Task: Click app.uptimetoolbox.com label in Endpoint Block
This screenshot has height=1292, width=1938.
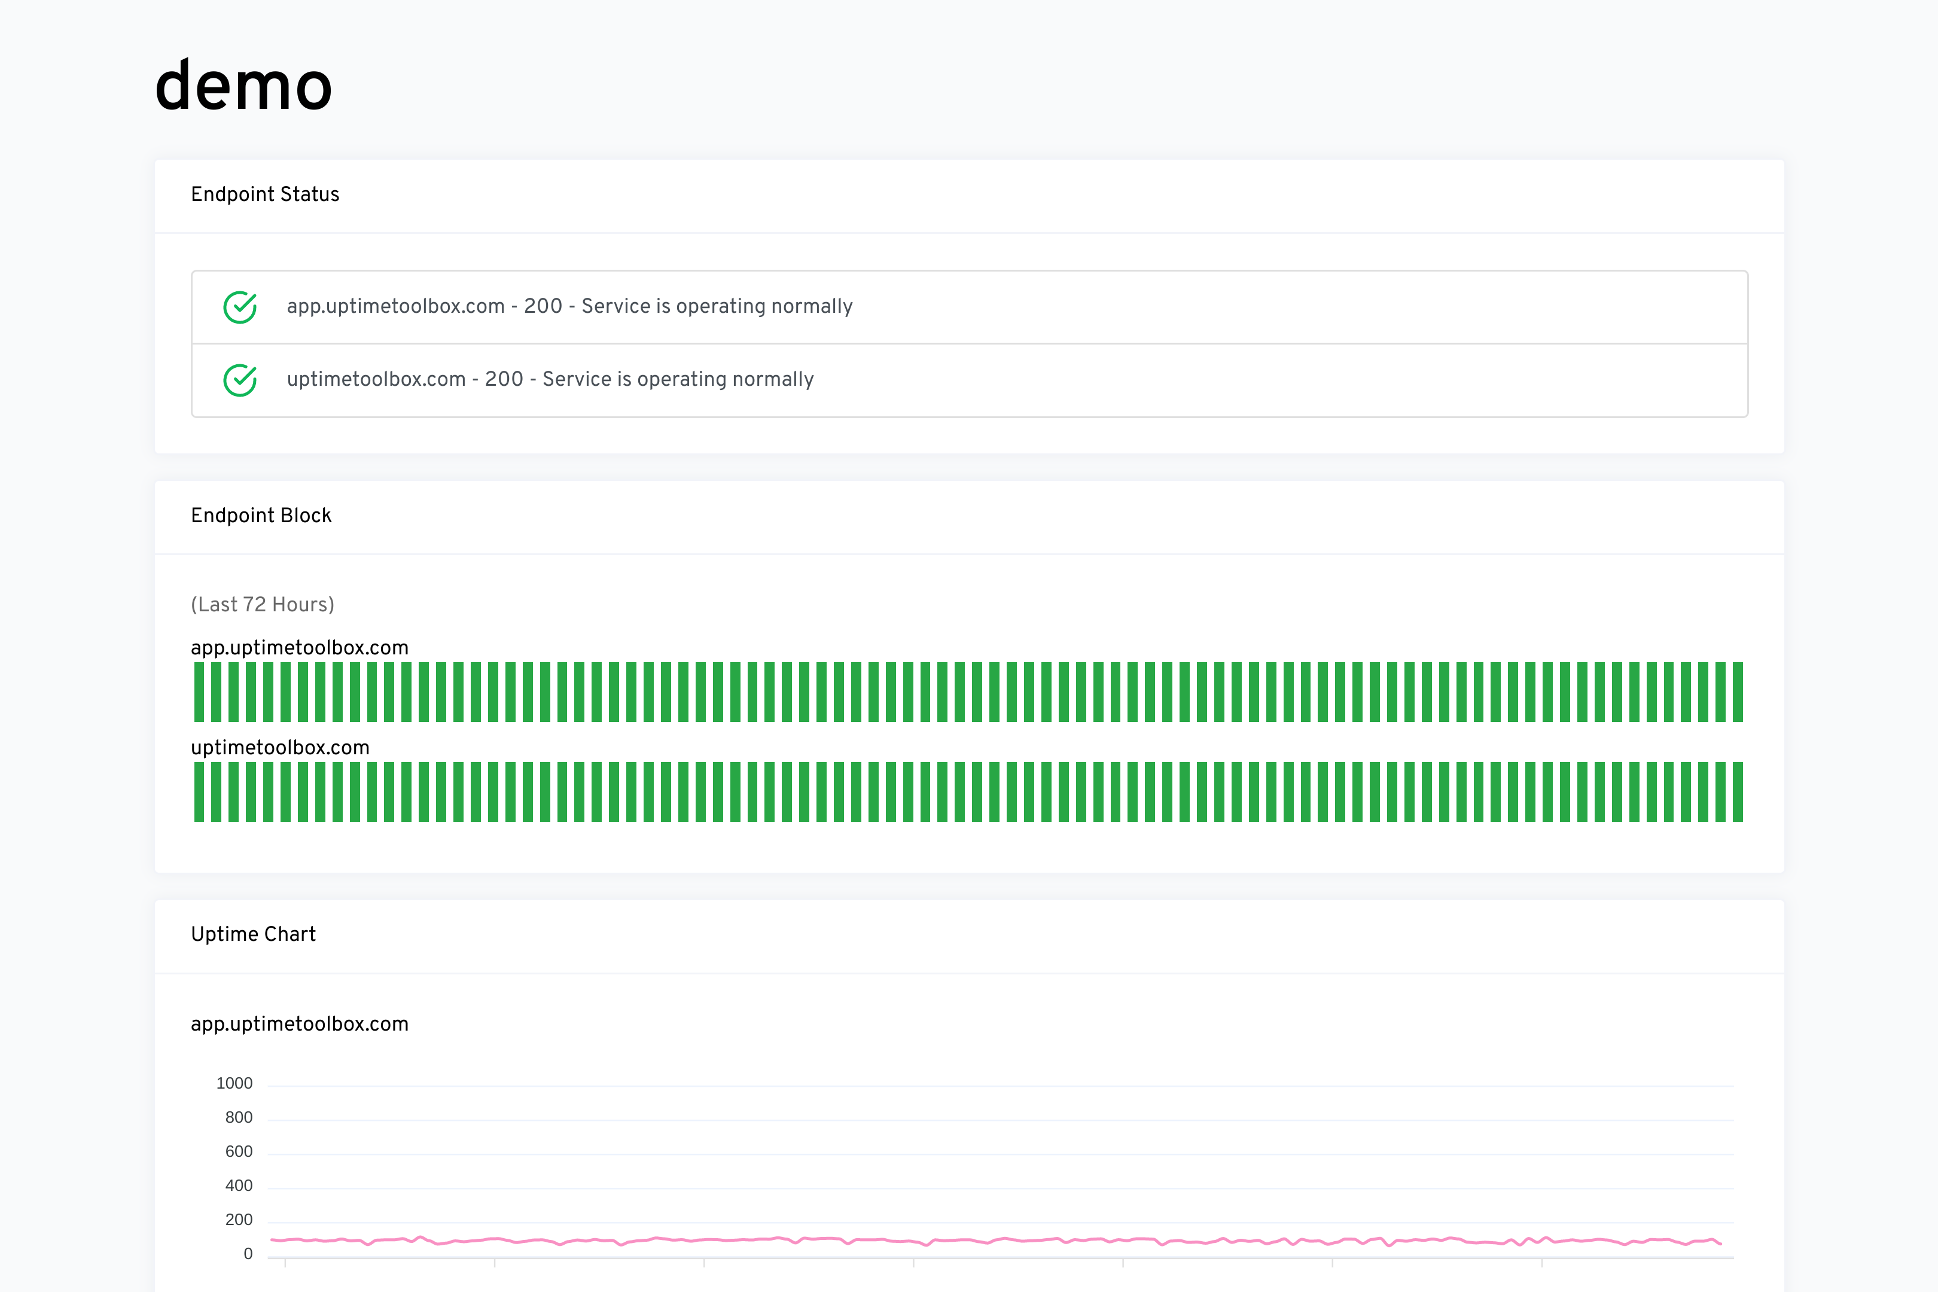Action: [300, 648]
